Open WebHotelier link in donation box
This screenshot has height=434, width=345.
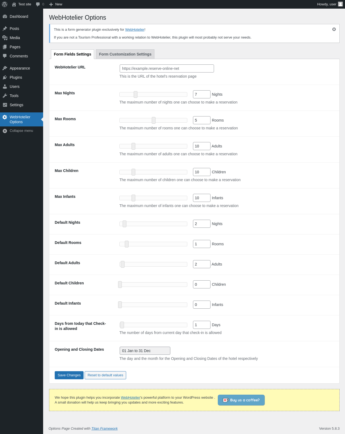click(x=130, y=398)
